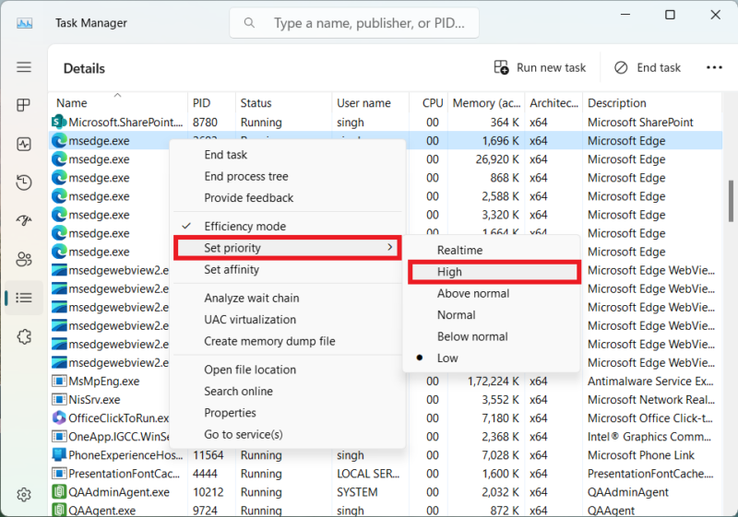
Task: Choose Analyze wait chain
Action: tap(287, 298)
